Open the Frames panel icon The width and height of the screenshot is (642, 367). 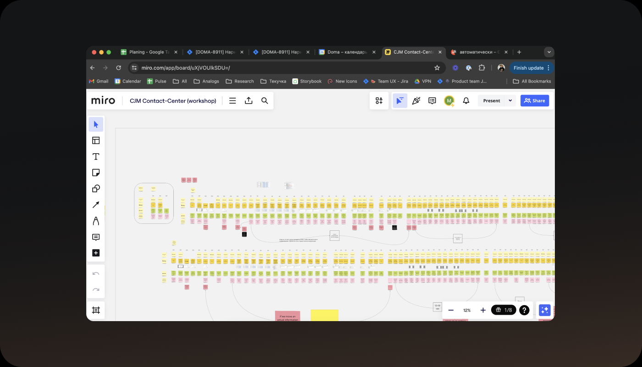(96, 311)
